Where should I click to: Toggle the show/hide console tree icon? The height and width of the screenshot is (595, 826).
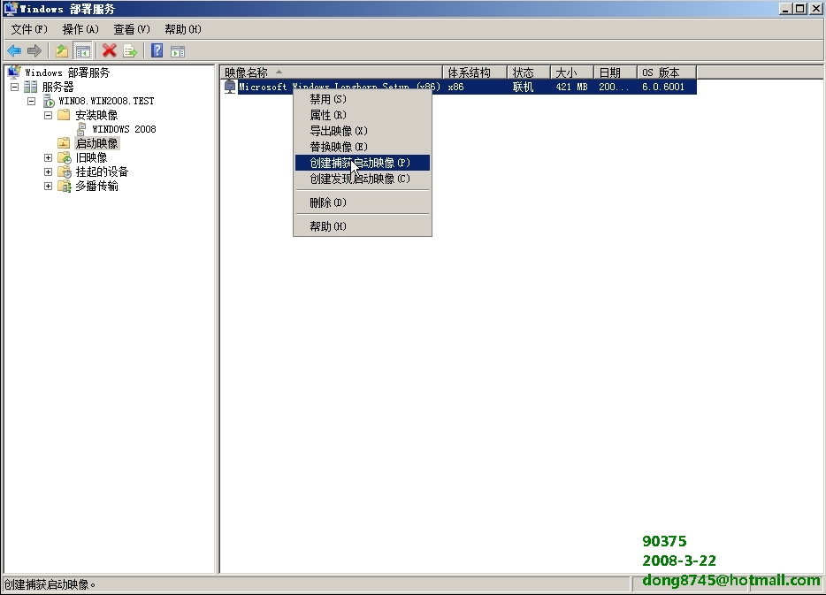tap(83, 51)
